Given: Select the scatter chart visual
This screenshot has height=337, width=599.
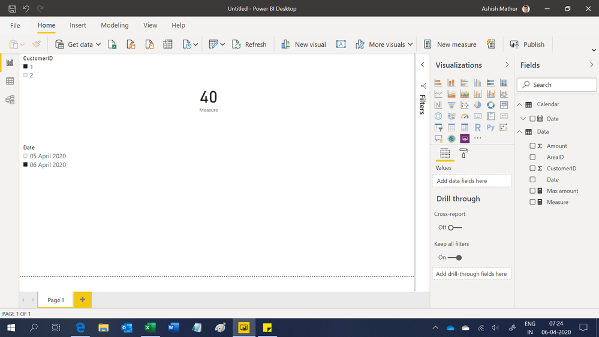Looking at the screenshot, I should 465,105.
